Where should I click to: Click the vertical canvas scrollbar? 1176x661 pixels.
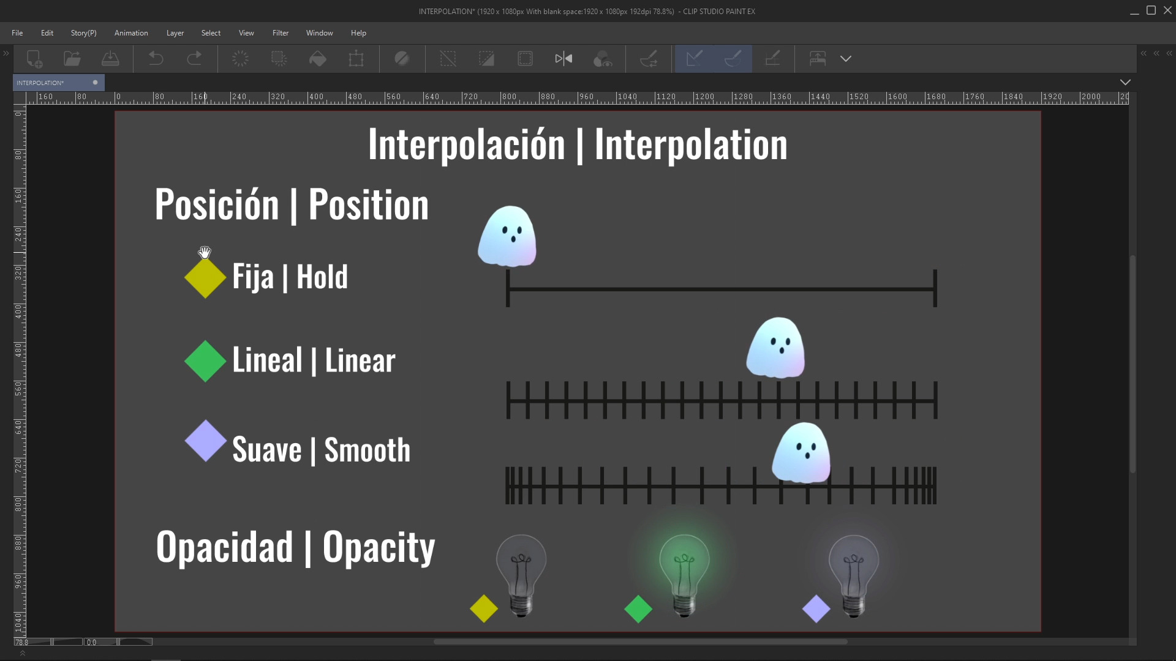tap(1133, 364)
